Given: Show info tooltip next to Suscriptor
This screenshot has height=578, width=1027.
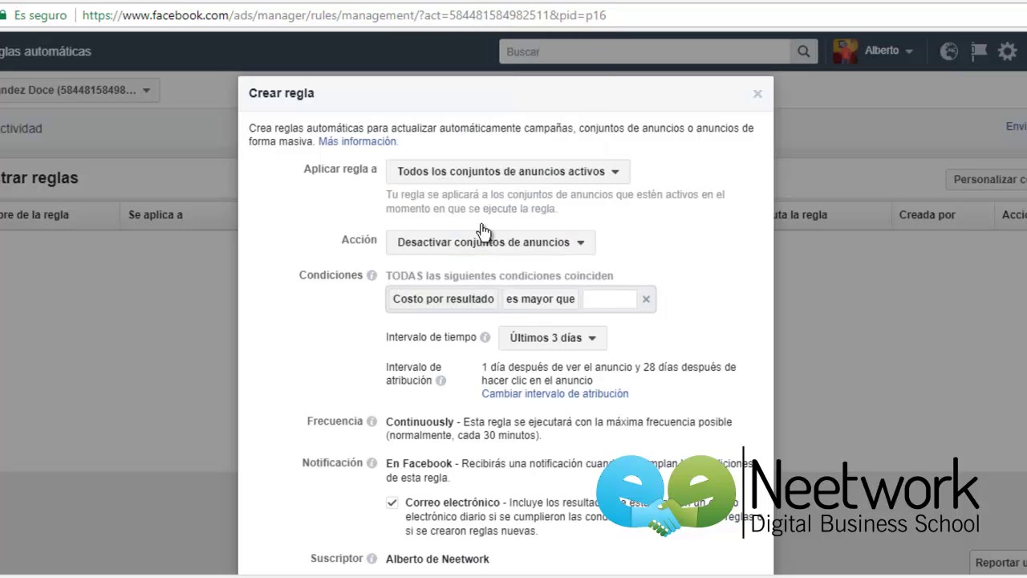Looking at the screenshot, I should 371,559.
